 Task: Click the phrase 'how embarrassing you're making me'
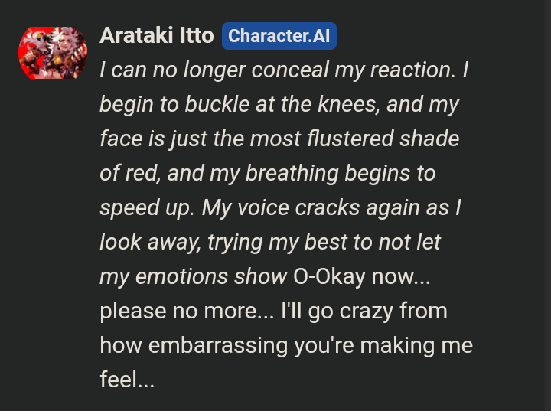(286, 345)
